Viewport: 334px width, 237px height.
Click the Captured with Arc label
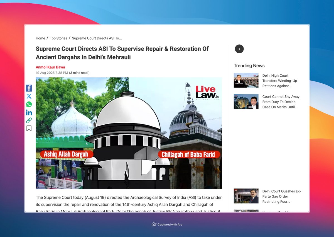(167, 224)
